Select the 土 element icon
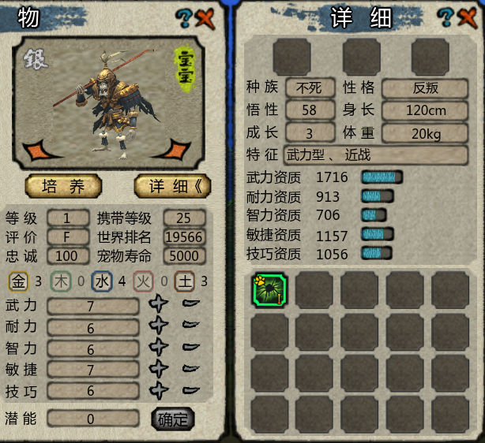Image resolution: width=485 pixels, height=443 pixels. point(185,281)
